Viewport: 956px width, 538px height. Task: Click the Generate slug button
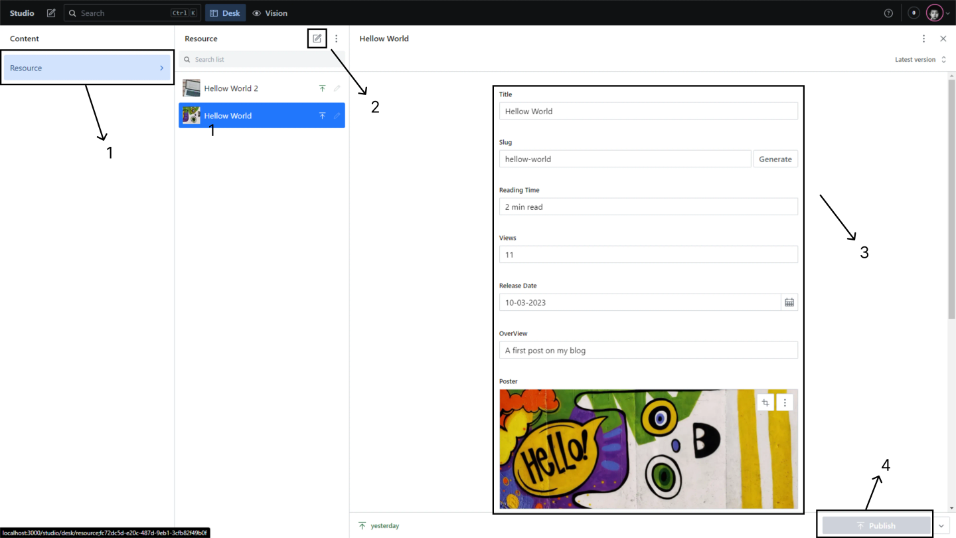tap(775, 159)
